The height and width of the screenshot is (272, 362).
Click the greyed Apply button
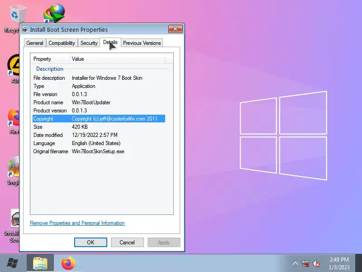point(164,242)
